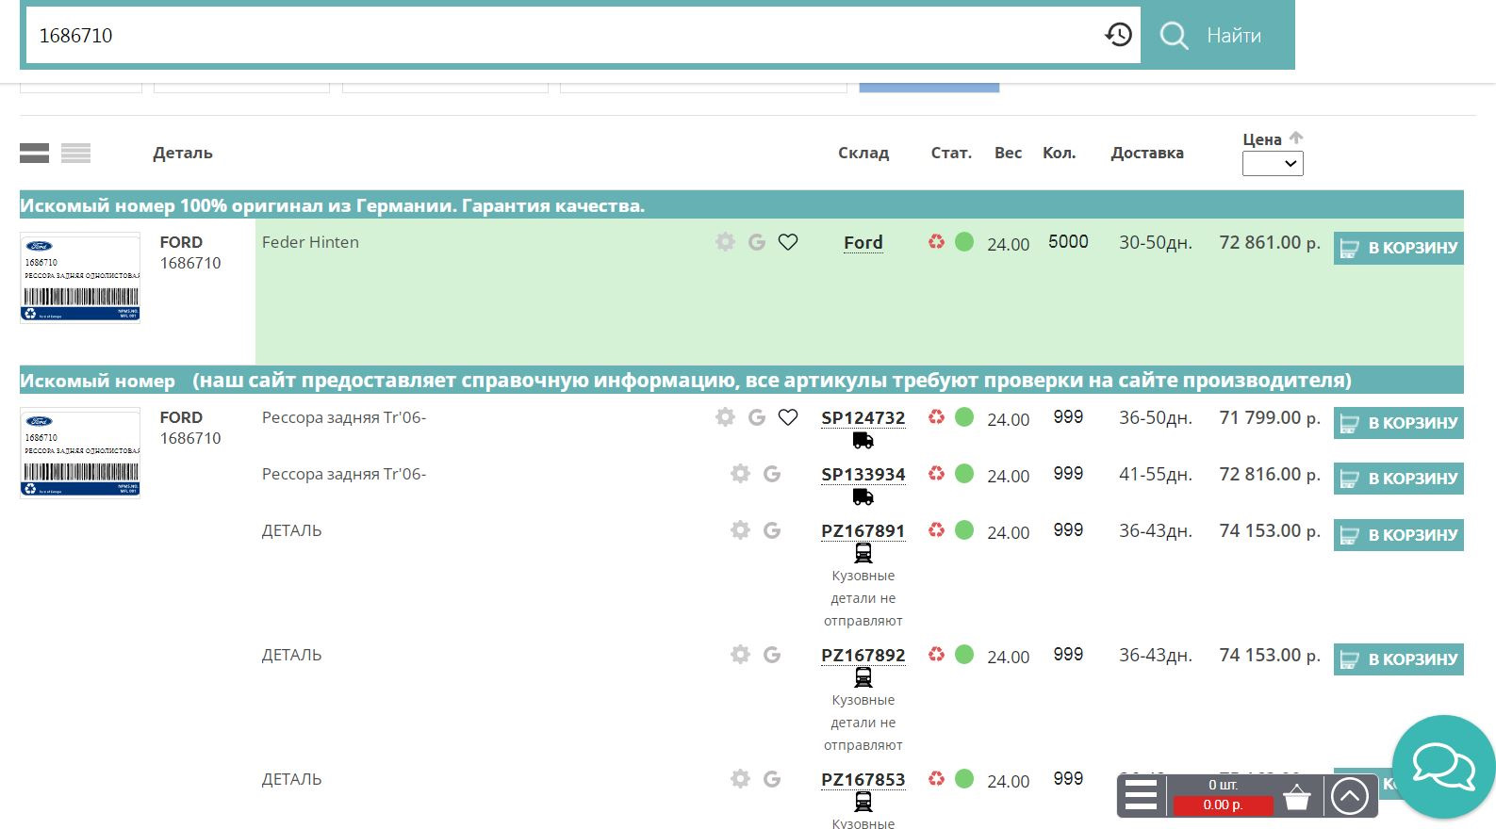
Task: Add PZ167891 item to cart
Action: (1398, 535)
